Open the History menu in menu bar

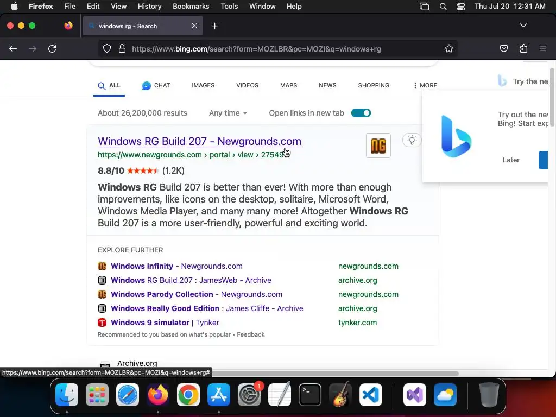(x=149, y=7)
